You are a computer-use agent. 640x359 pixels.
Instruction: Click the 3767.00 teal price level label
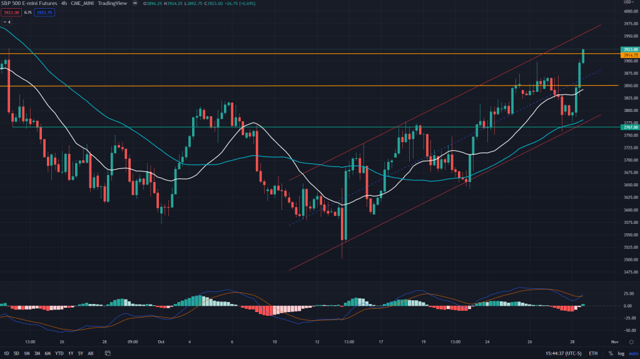pos(629,127)
